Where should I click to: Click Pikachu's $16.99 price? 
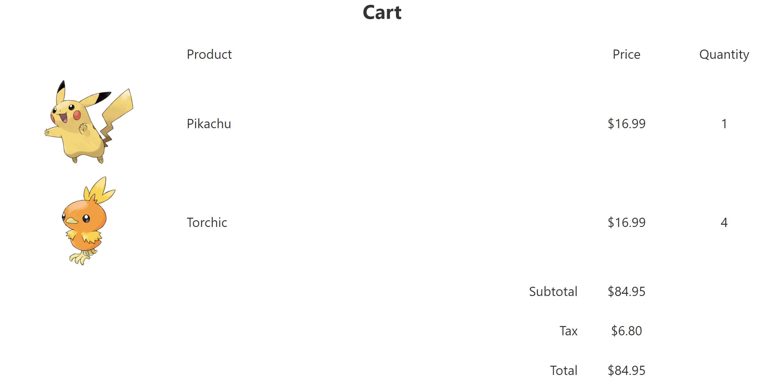coord(626,124)
